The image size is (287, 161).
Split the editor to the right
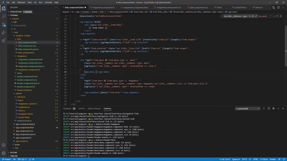pyautogui.click(x=278, y=8)
